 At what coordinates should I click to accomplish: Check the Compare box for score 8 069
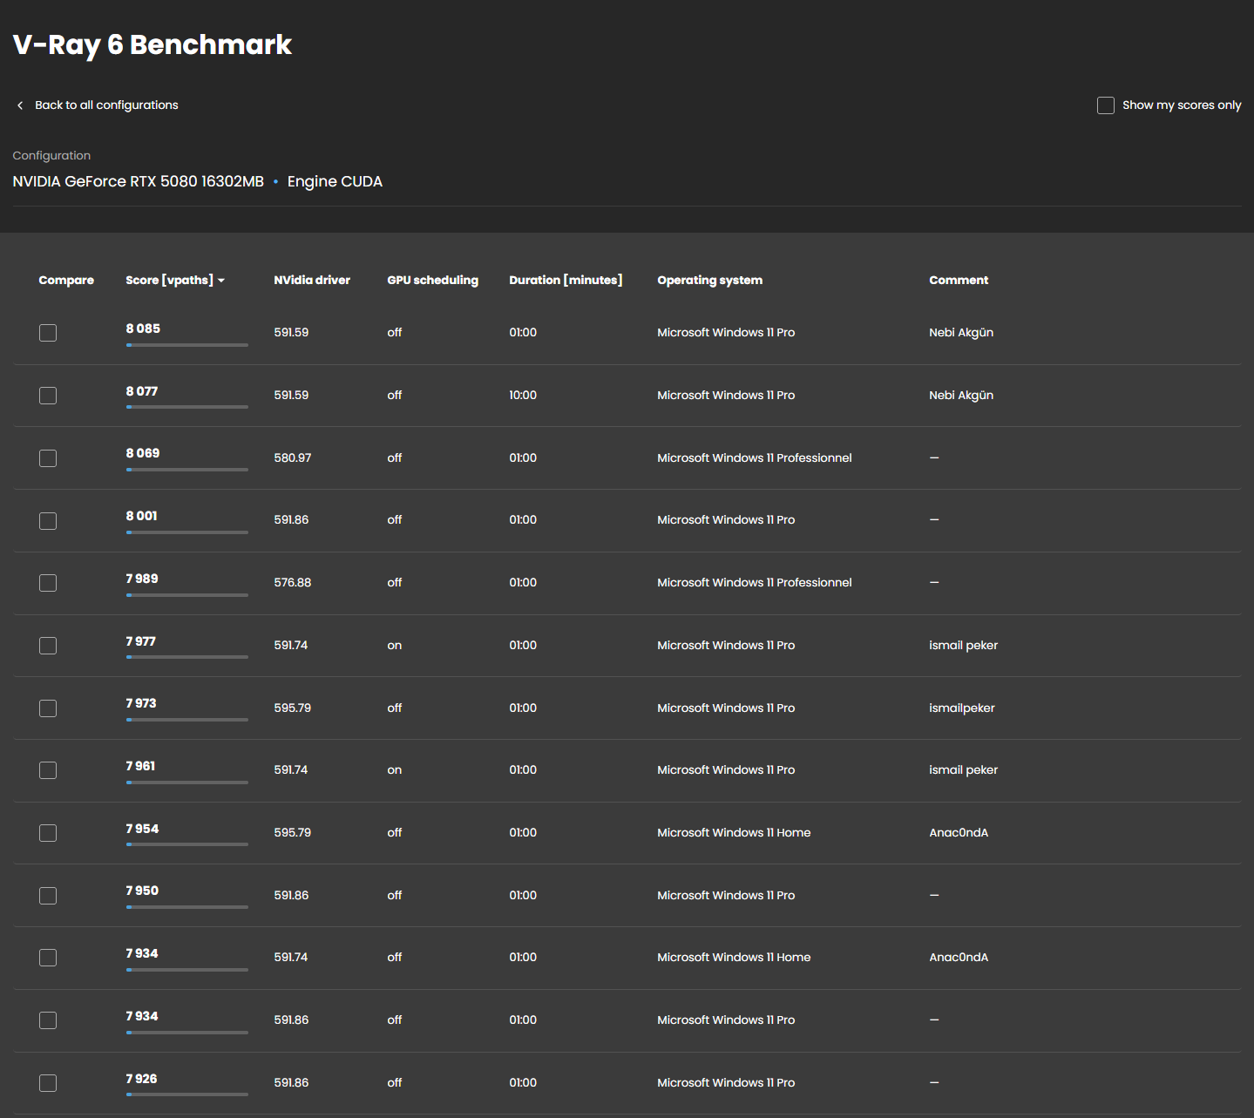point(48,458)
